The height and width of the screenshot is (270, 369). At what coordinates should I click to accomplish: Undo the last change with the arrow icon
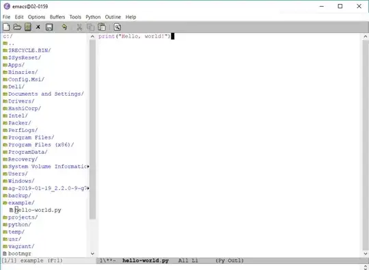pyautogui.click(x=64, y=27)
